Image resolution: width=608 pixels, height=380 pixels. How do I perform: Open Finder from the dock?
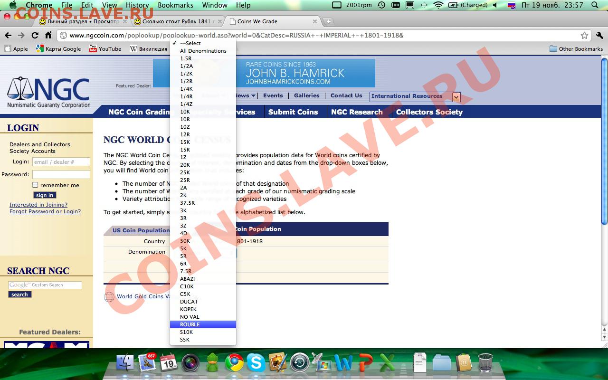(126, 363)
